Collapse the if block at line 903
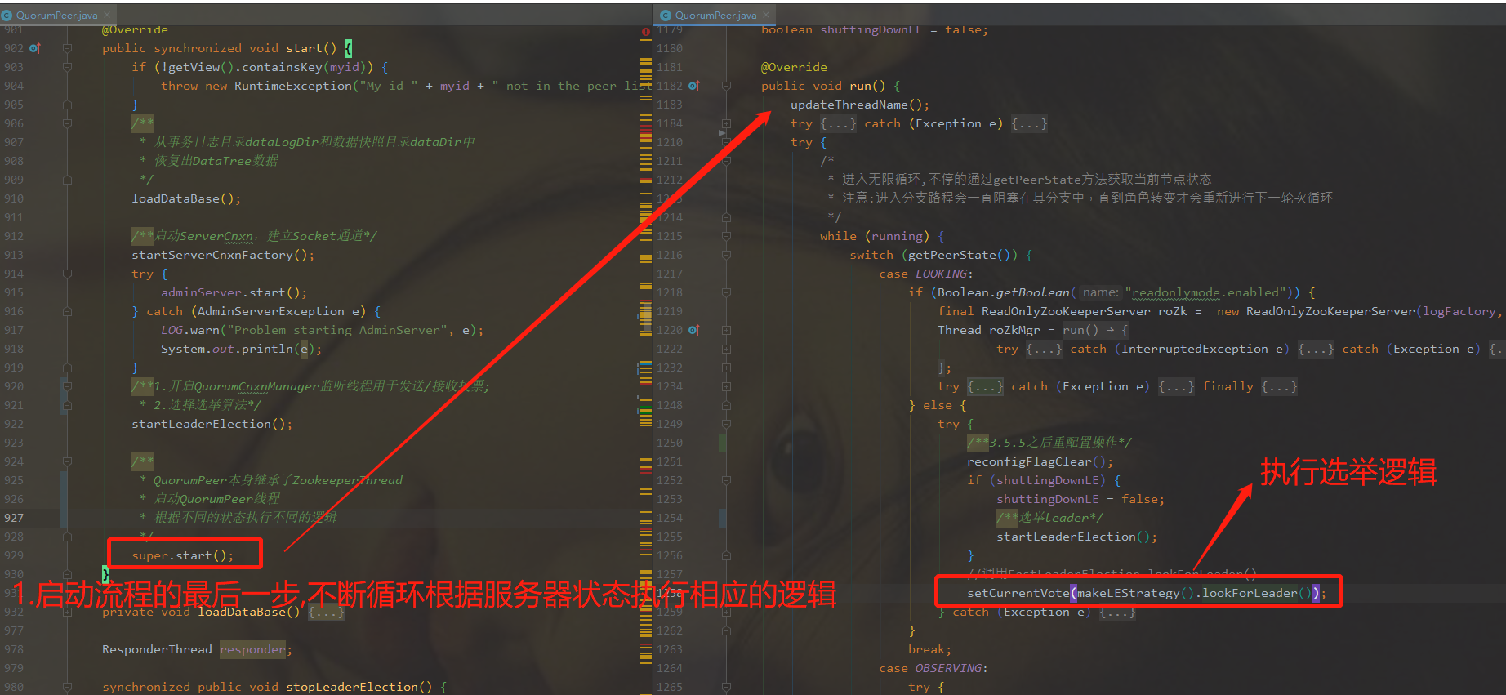Image resolution: width=1506 pixels, height=695 pixels. 68,67
